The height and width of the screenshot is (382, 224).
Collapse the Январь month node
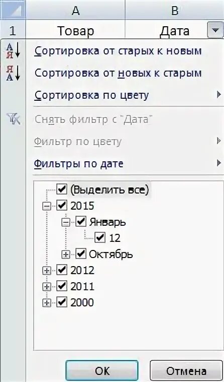(x=65, y=222)
